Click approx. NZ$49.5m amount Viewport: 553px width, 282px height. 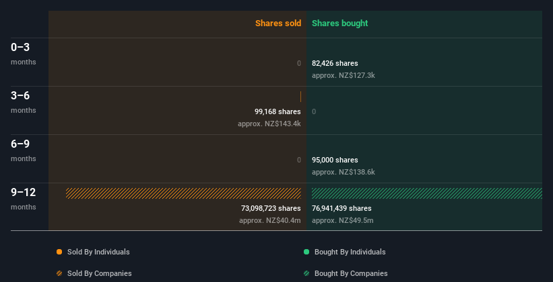pos(342,220)
